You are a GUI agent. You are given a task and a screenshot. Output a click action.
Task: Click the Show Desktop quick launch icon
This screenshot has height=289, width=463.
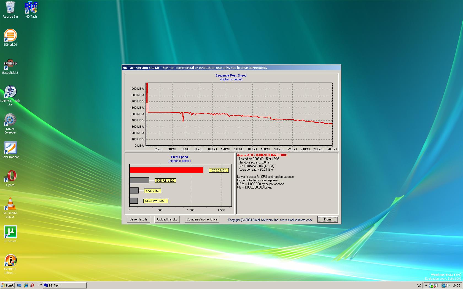[x=19, y=285]
